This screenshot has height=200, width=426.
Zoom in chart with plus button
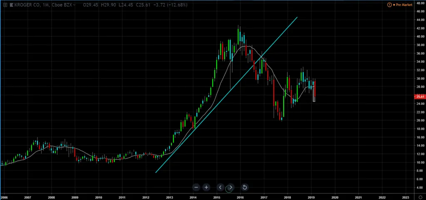[x=206, y=187]
